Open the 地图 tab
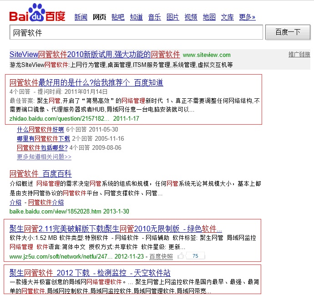 (x=209, y=17)
